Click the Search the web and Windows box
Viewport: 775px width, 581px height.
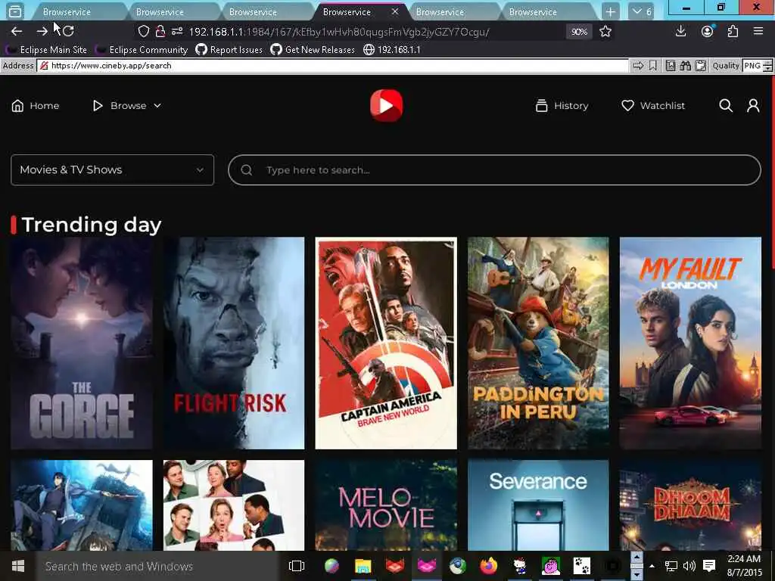pos(157,566)
